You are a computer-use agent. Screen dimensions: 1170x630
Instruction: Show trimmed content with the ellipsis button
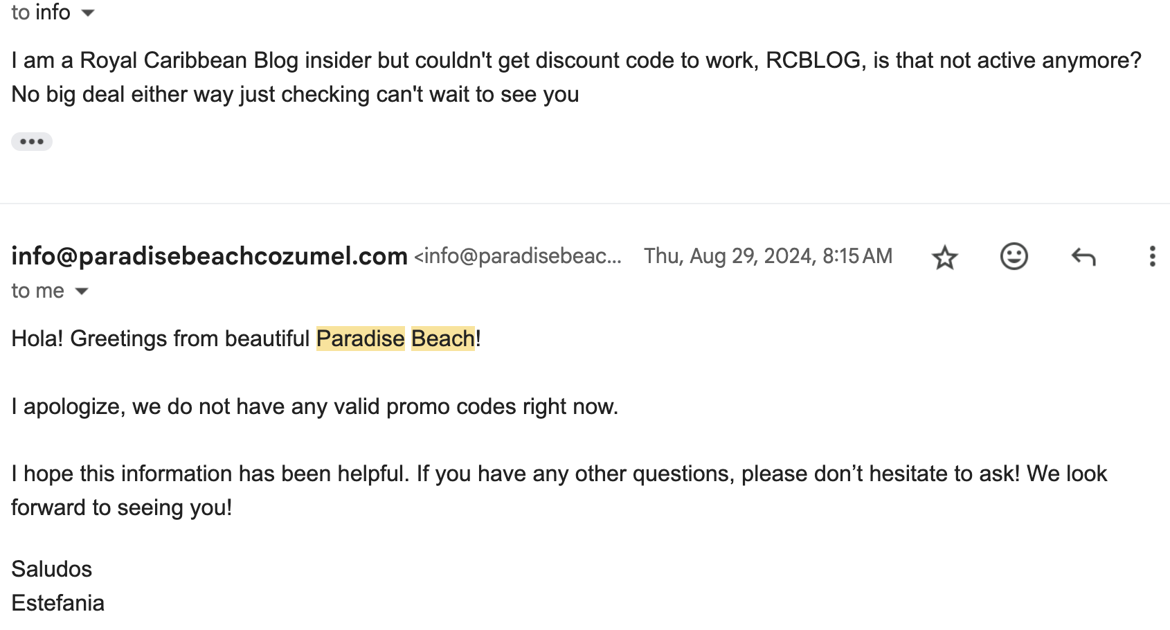tap(32, 141)
